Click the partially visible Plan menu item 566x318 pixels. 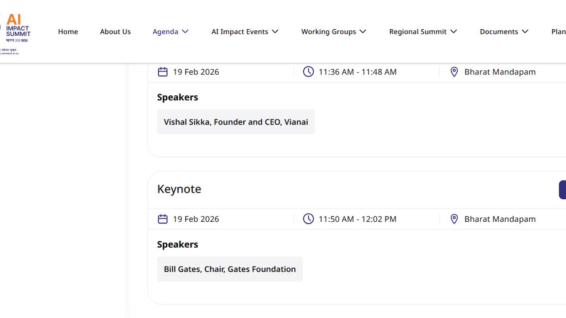[558, 31]
